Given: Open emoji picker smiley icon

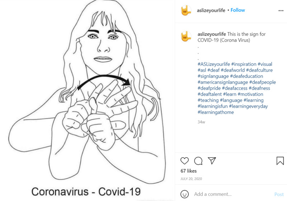Looking at the screenshot, I should [x=184, y=194].
